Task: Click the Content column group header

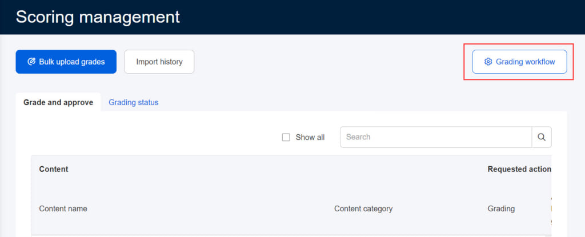Action: click(54, 169)
